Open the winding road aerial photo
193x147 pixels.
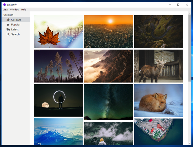point(159,32)
